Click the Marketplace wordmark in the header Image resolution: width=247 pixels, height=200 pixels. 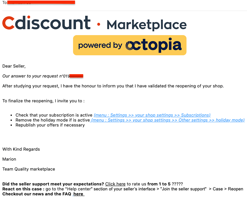147,25
